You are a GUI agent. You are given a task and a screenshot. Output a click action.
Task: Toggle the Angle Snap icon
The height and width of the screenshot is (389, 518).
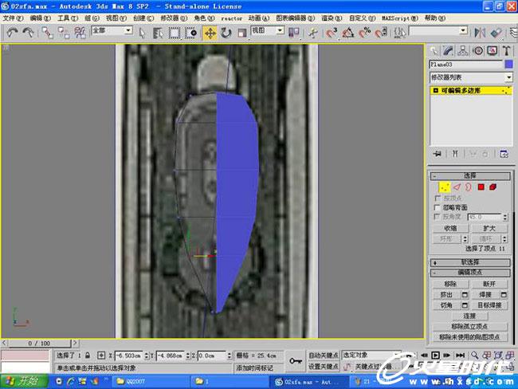click(348, 33)
